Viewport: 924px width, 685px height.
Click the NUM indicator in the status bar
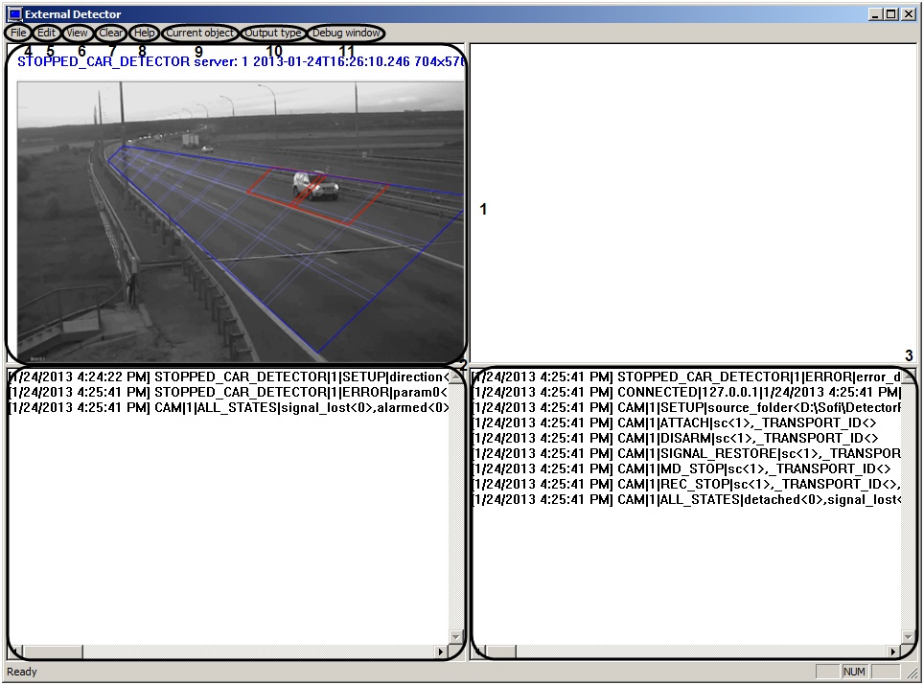[x=854, y=673]
